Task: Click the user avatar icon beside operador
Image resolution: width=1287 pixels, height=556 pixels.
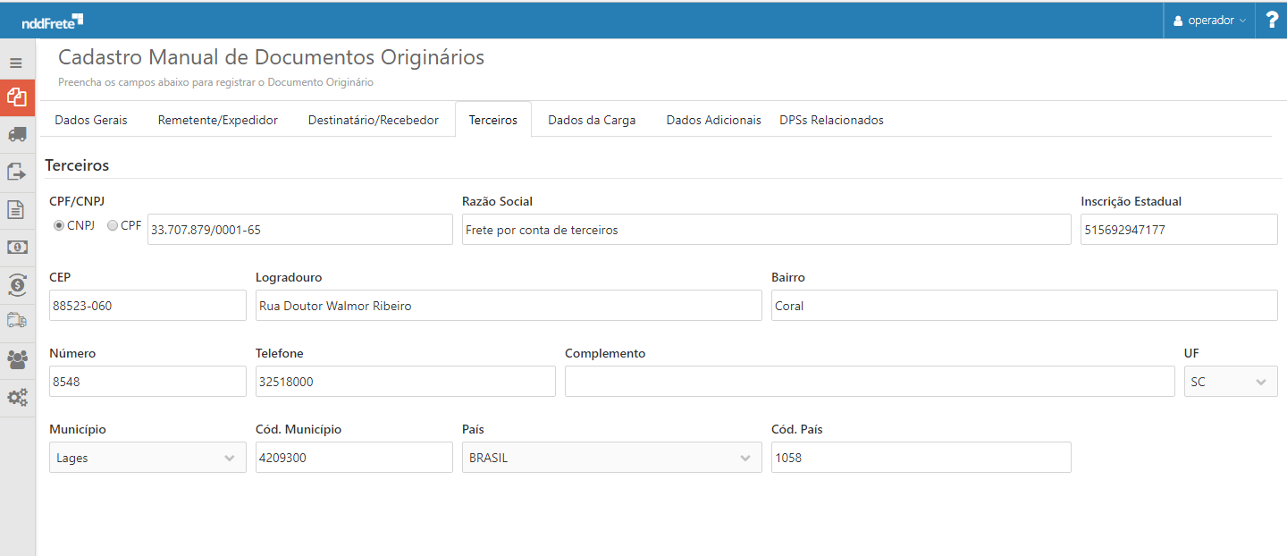Action: click(x=1178, y=21)
